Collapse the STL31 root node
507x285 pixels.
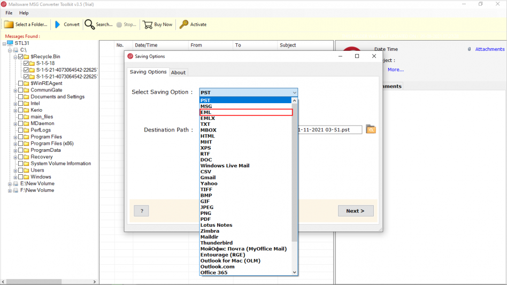4,43
